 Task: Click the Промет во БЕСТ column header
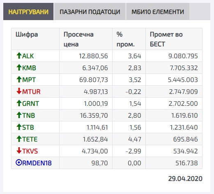click(166, 39)
